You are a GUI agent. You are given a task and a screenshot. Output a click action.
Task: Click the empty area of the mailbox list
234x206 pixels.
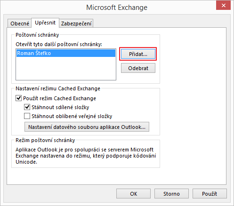click(x=66, y=68)
